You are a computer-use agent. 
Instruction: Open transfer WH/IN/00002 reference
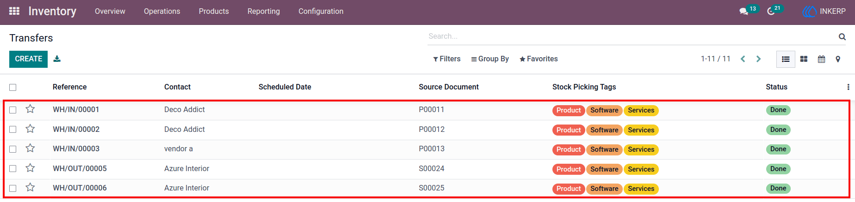[76, 130]
